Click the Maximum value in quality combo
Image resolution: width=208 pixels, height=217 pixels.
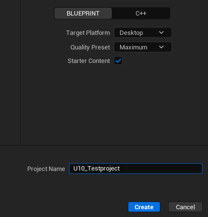133,47
